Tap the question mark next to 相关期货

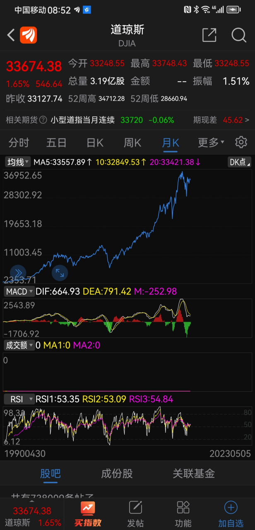point(43,120)
